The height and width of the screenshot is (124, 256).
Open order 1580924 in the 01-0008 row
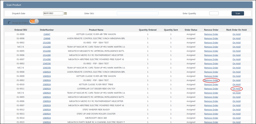[47, 72]
